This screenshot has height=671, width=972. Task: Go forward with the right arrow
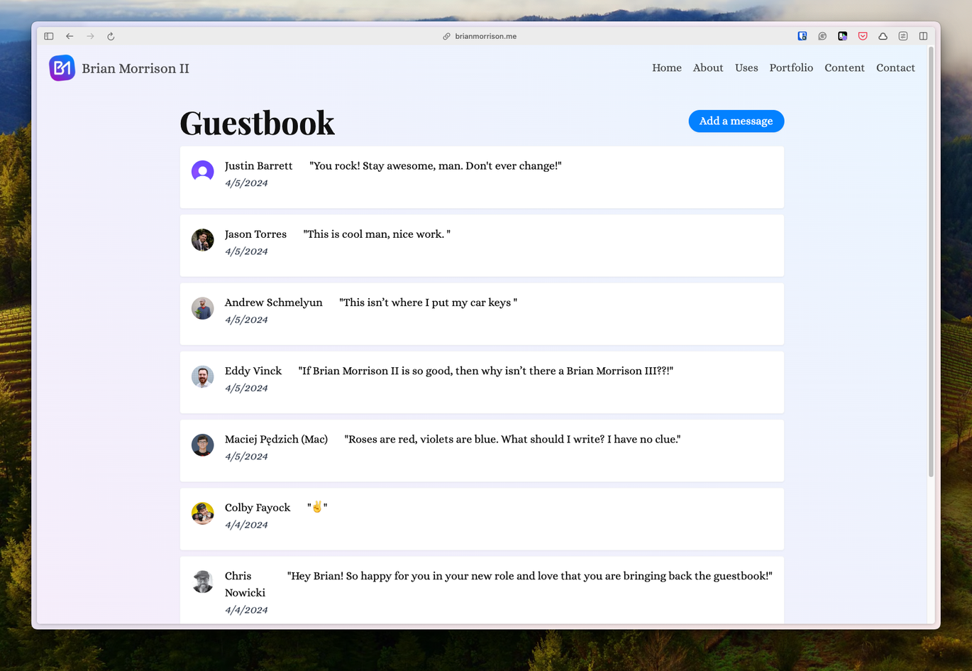(x=90, y=36)
